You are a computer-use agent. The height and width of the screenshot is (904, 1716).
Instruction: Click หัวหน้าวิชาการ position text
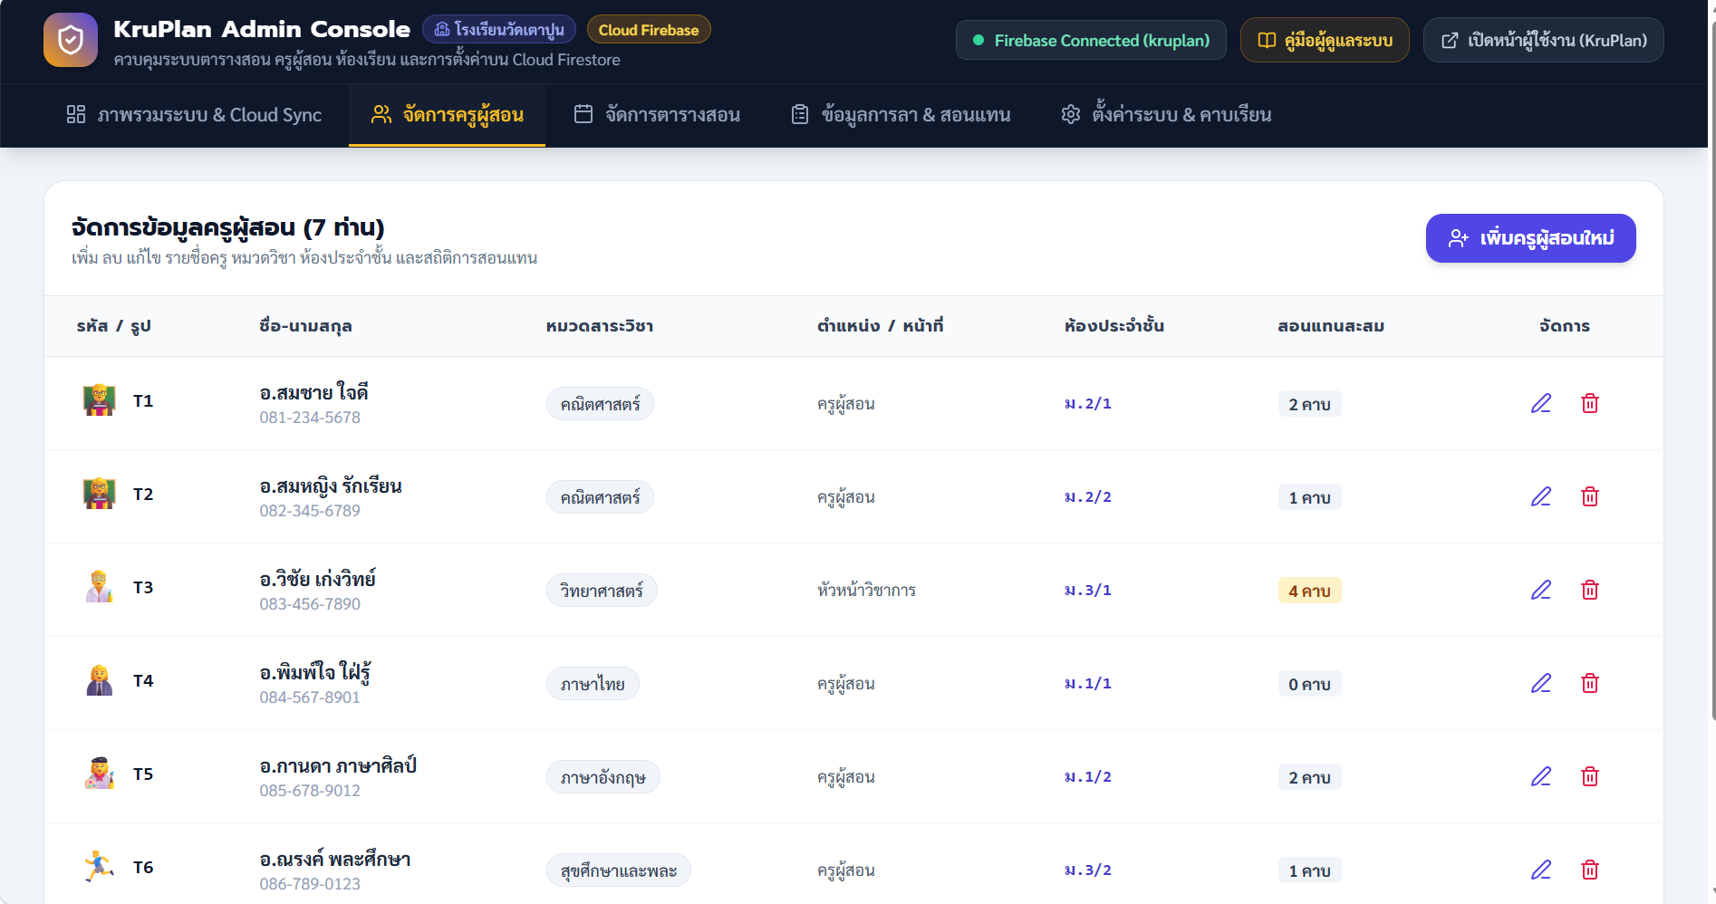point(866,591)
